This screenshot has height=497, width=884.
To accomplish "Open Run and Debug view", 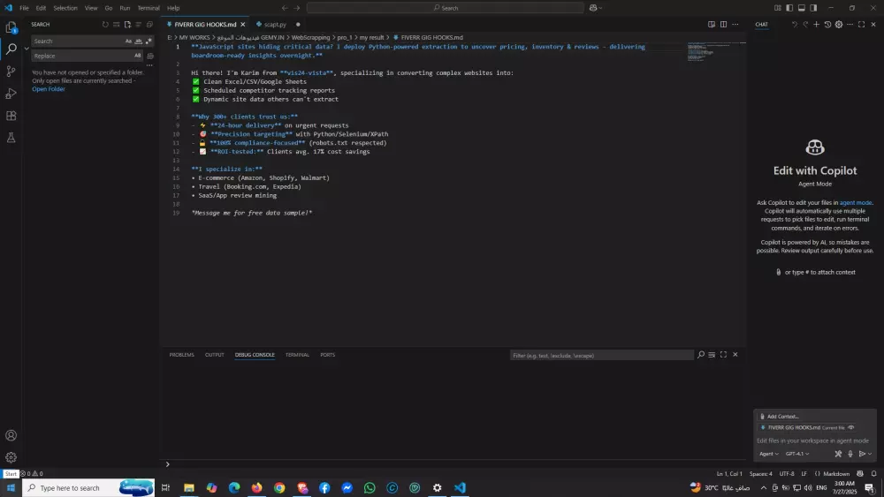I will 11,94.
